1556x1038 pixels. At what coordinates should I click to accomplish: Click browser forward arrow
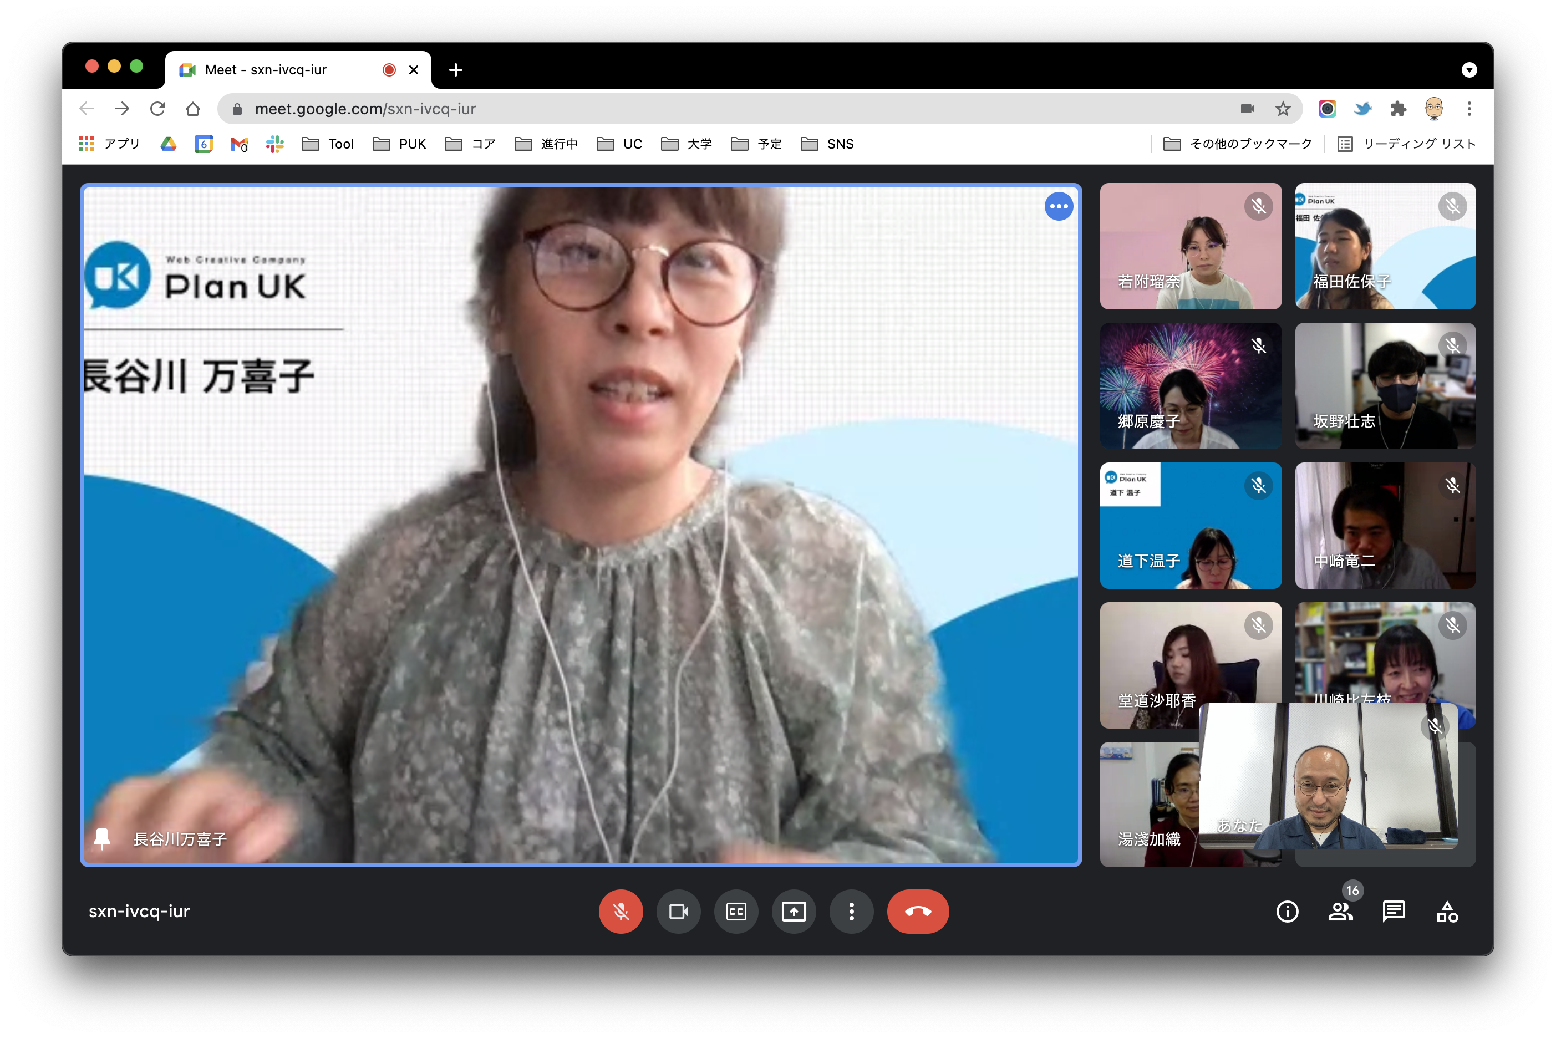122,109
